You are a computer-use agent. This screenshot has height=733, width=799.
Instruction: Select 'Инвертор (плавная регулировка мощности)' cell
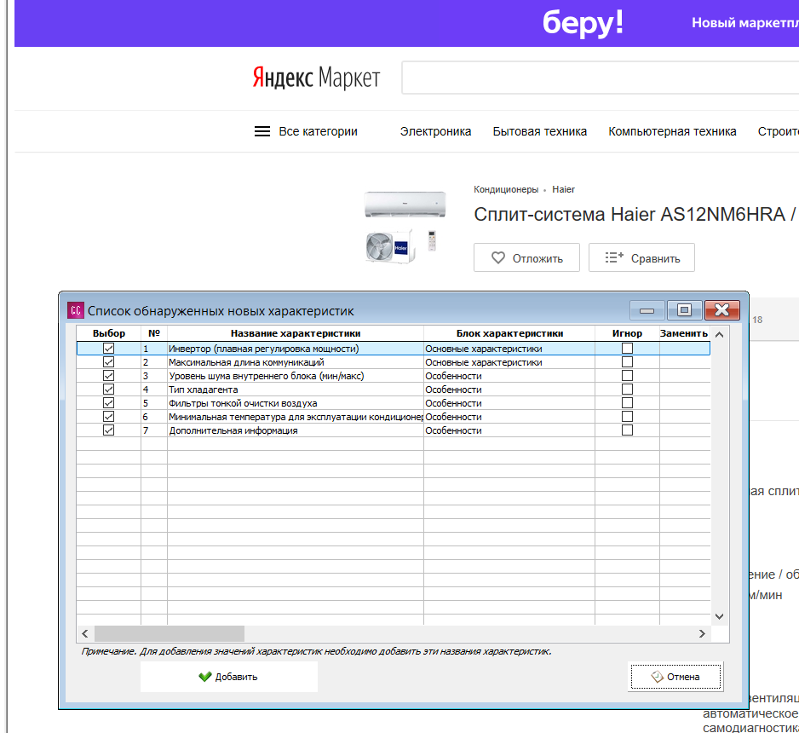pos(296,349)
